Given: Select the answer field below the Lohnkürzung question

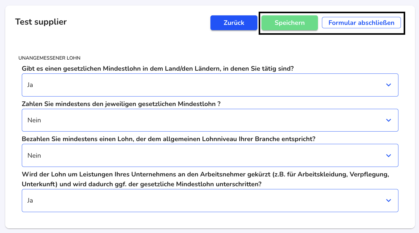Looking at the screenshot, I should click(x=210, y=200).
